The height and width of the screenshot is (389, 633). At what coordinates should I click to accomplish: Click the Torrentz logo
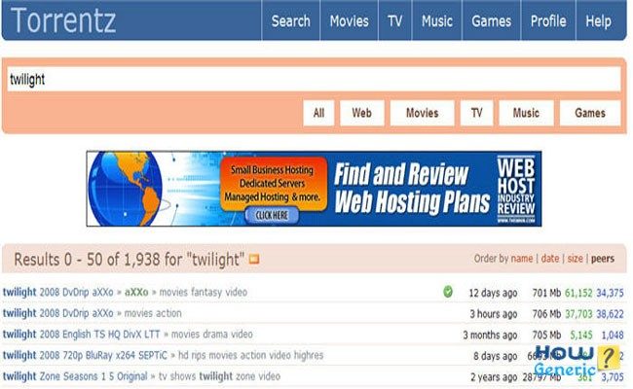(x=63, y=20)
